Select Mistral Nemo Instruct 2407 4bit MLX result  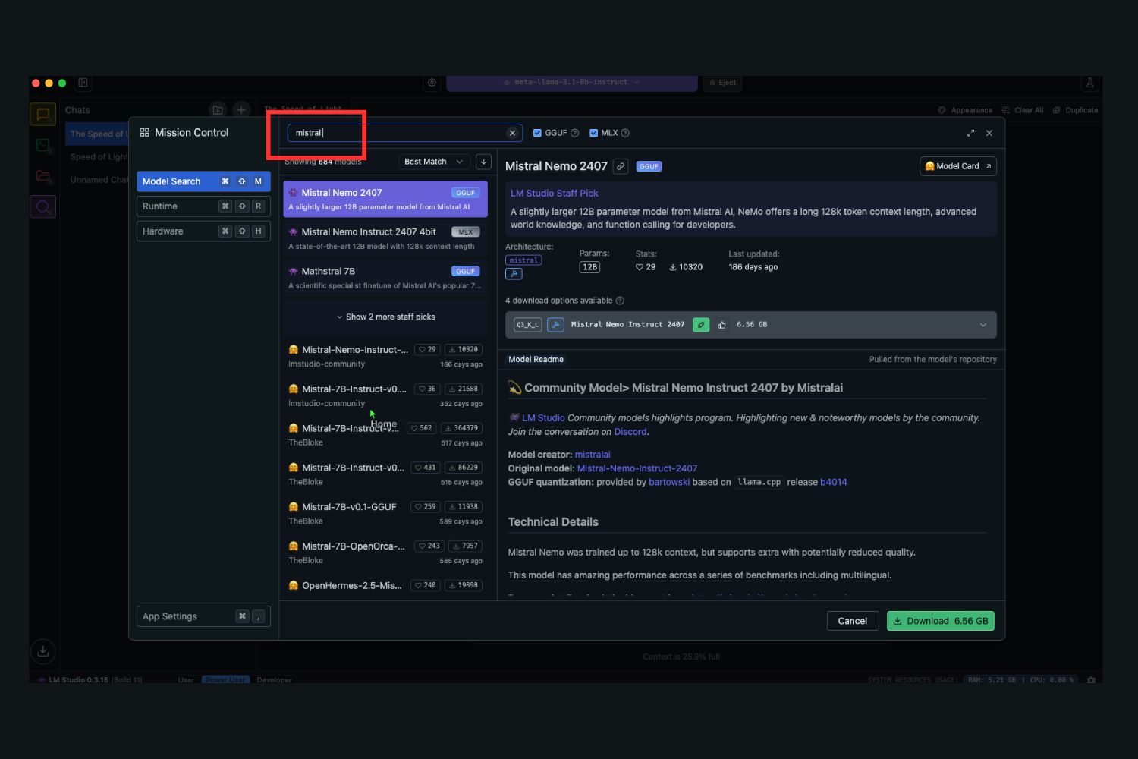385,238
